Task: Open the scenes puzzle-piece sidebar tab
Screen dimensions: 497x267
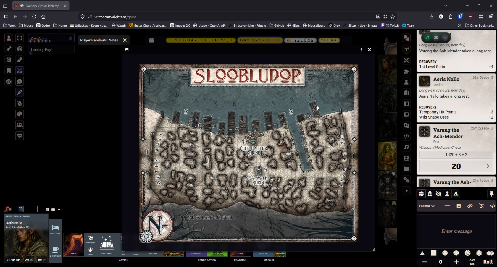Action: point(406,71)
